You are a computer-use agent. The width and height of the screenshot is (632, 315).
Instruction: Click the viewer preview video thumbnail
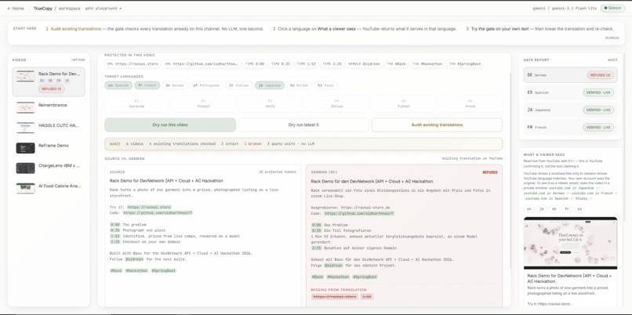click(x=570, y=243)
